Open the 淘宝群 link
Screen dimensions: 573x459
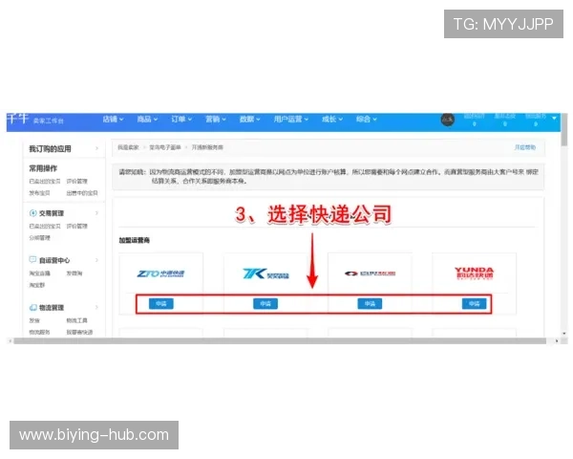click(x=37, y=285)
